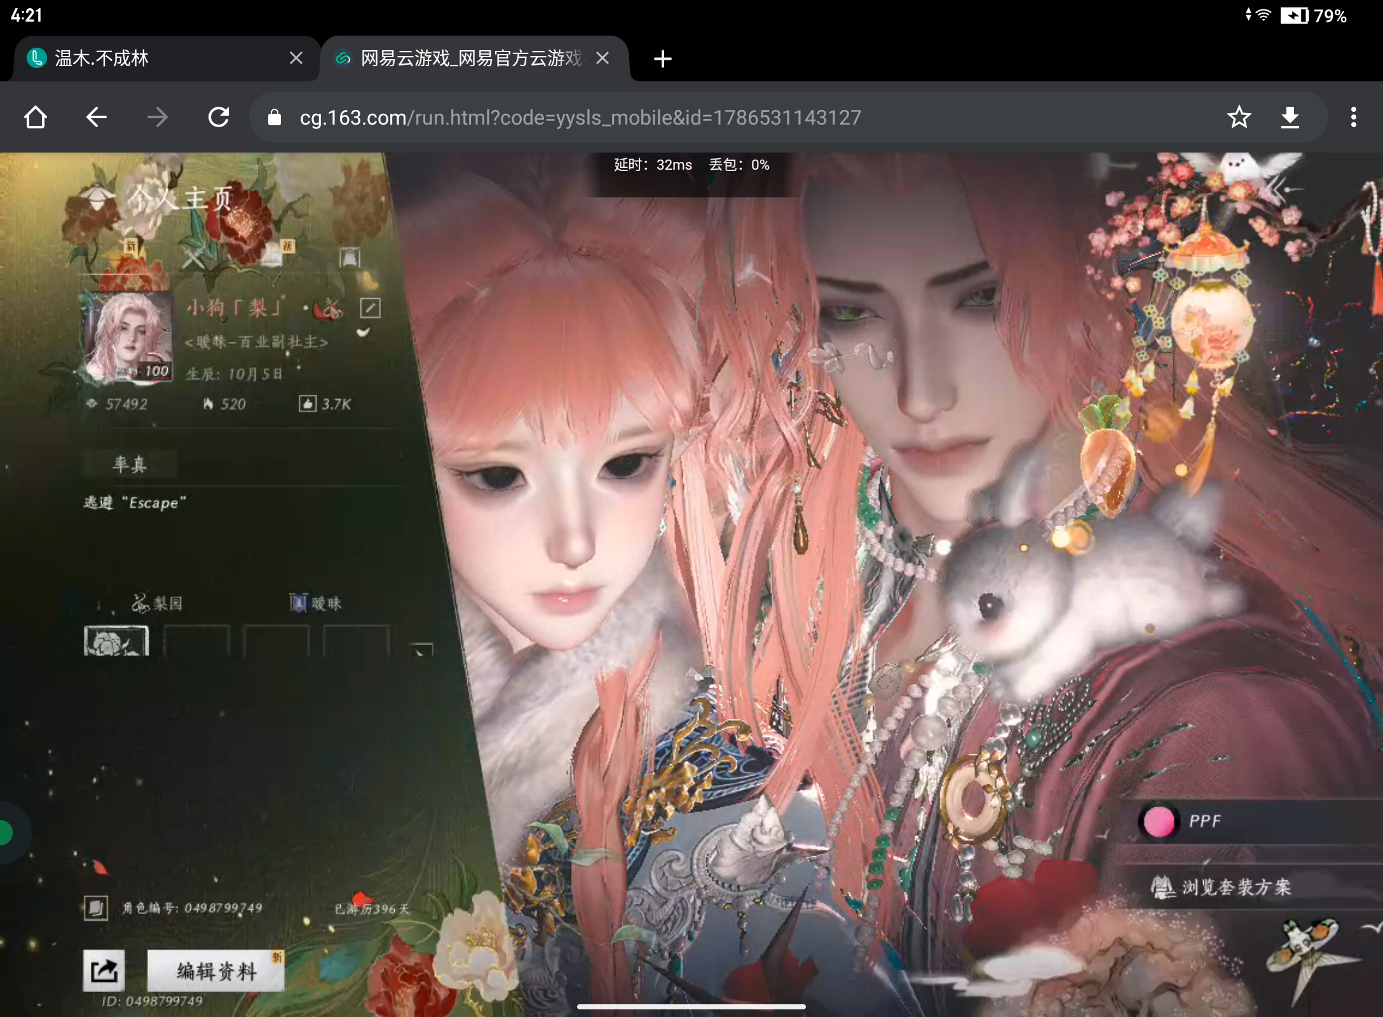Open the 梨园 faction entry
The image size is (1383, 1017).
pos(158,603)
